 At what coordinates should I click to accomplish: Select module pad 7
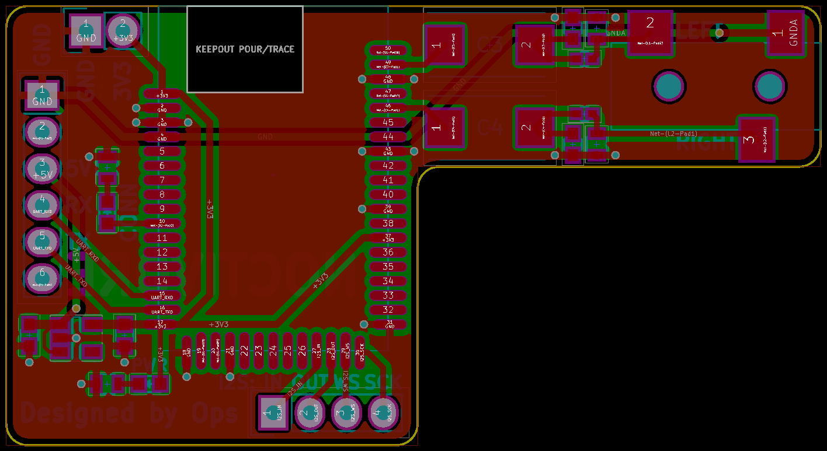162,180
